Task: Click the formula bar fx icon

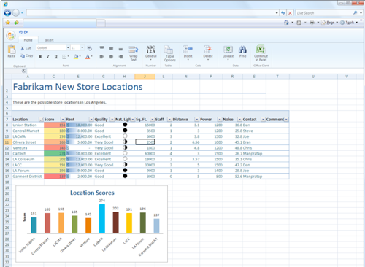Action: (23, 71)
